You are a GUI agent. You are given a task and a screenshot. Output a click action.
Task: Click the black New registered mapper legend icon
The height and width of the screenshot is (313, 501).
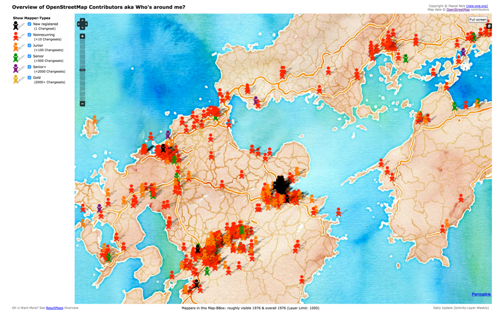coord(16,26)
